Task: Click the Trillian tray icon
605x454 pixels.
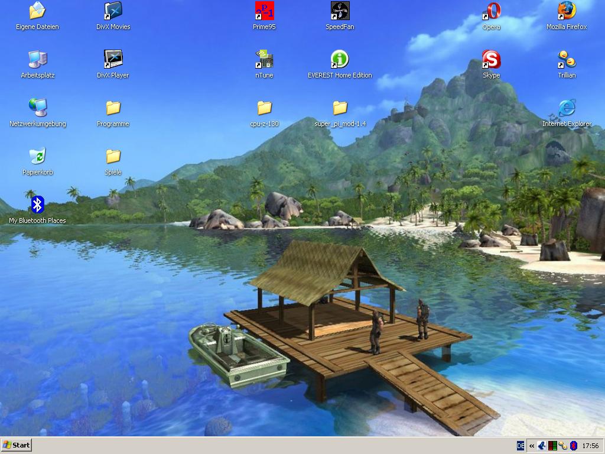Action: pos(563,446)
